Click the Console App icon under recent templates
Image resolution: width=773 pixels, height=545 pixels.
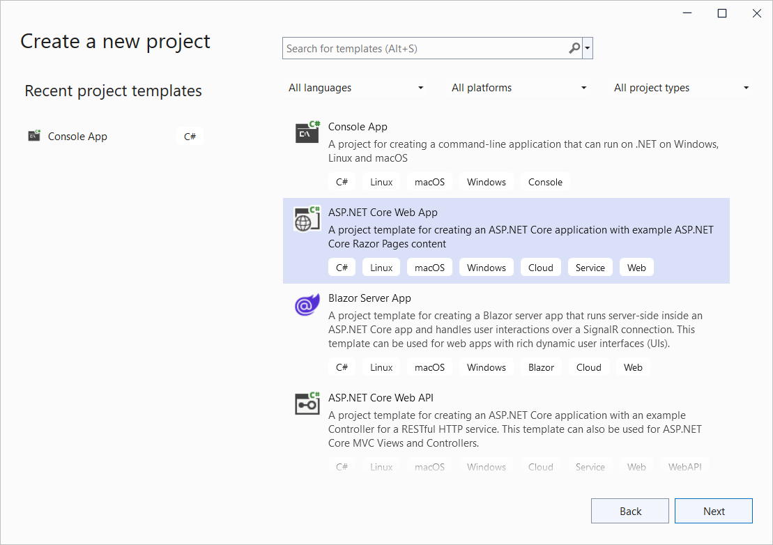coord(33,136)
